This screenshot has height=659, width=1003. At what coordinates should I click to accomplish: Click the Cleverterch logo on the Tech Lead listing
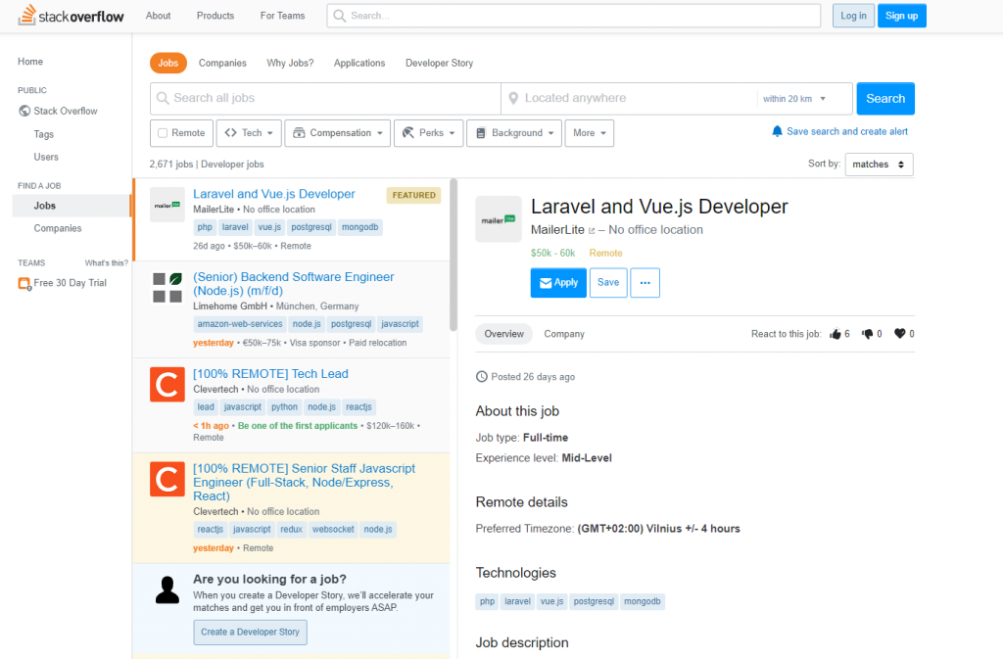[167, 384]
